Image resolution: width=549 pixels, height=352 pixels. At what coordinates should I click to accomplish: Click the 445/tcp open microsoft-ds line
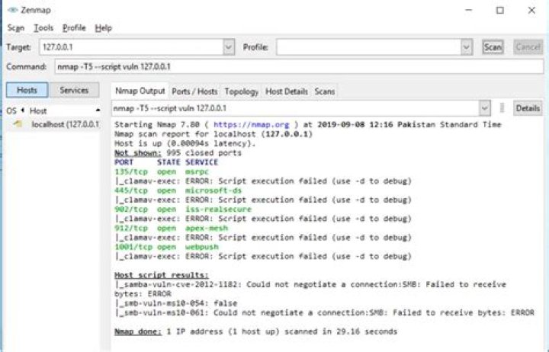178,190
